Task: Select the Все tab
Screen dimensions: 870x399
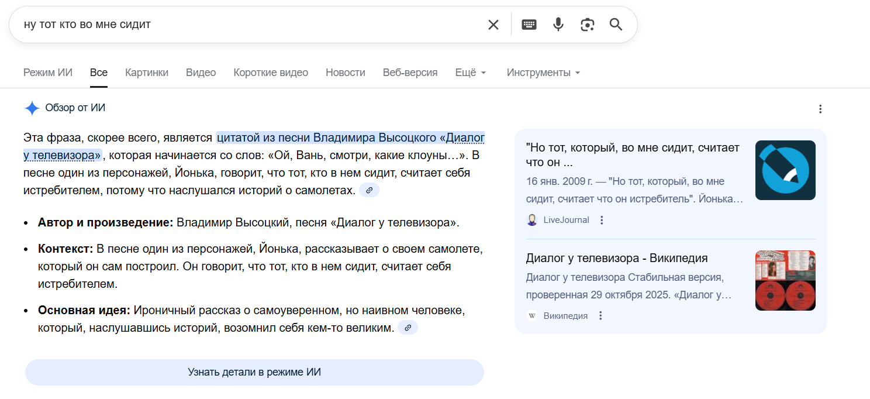Action: [x=99, y=73]
